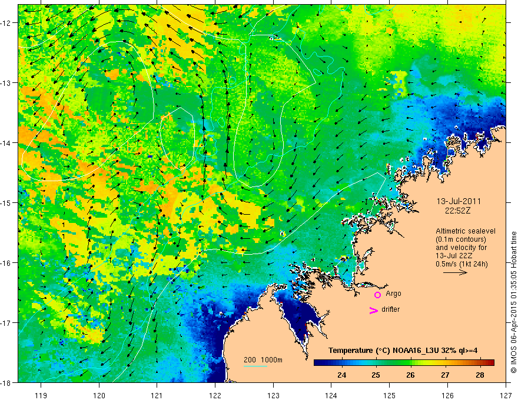Click the magenta Argo circle legend marker

pos(377,295)
